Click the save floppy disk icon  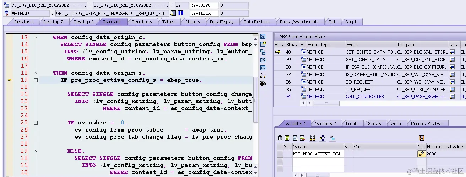click(x=422, y=138)
